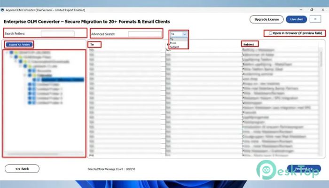The image size is (329, 188).
Task: Toggle the checkbox of the highlighted folder
Action: tap(34, 80)
